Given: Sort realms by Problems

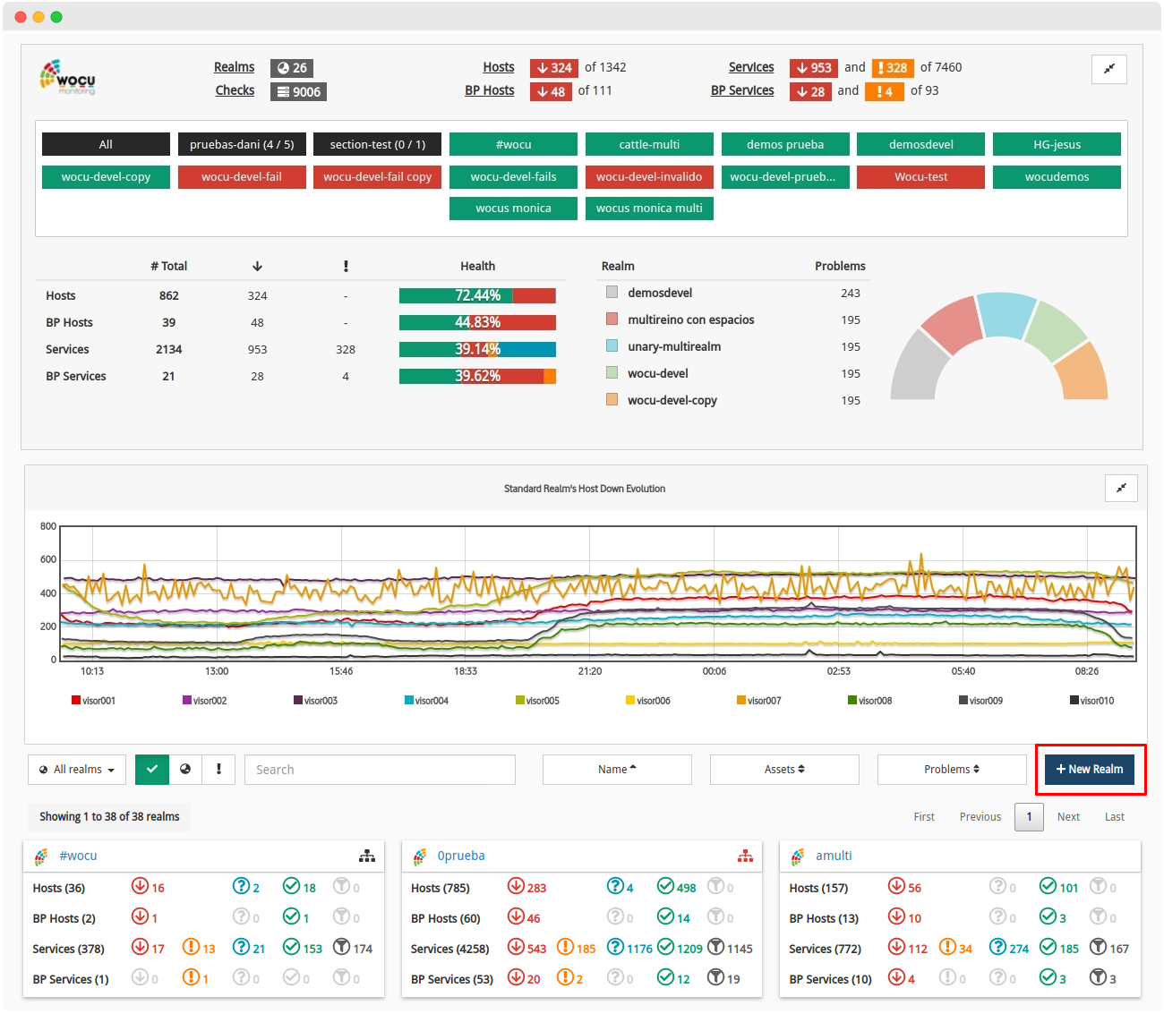Looking at the screenshot, I should 952,770.
